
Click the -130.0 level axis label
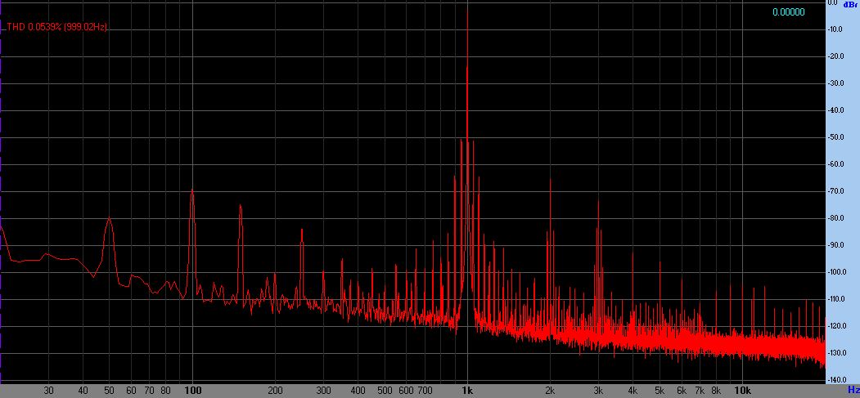836,352
